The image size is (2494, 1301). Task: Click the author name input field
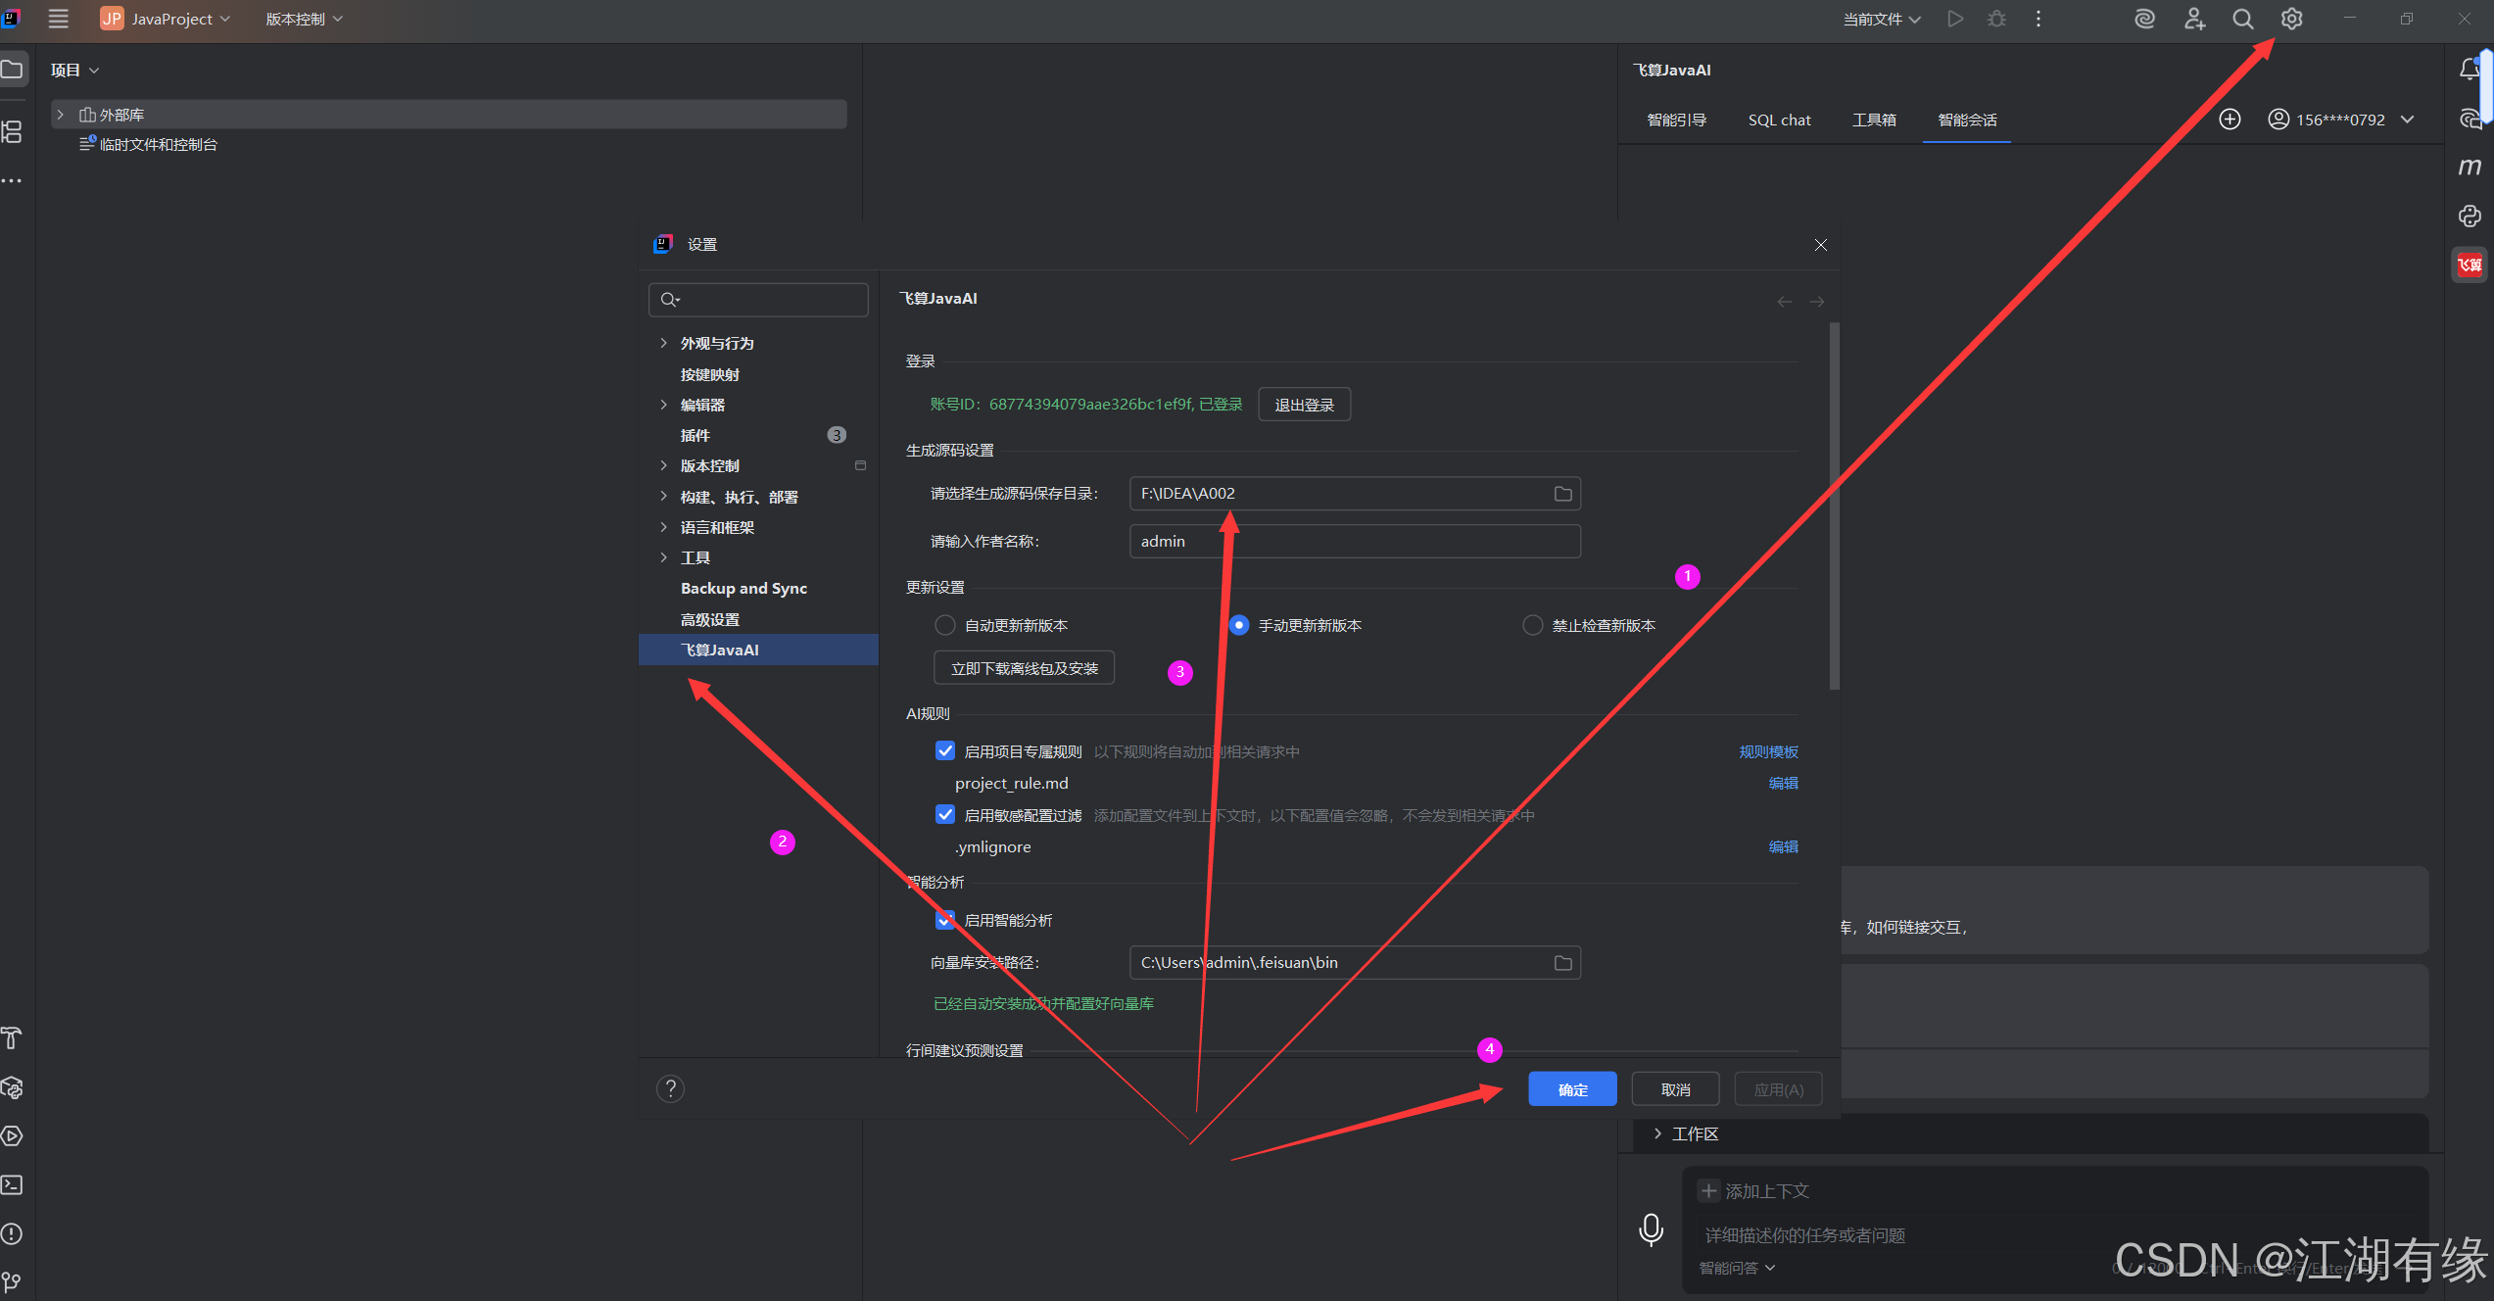pyautogui.click(x=1355, y=541)
